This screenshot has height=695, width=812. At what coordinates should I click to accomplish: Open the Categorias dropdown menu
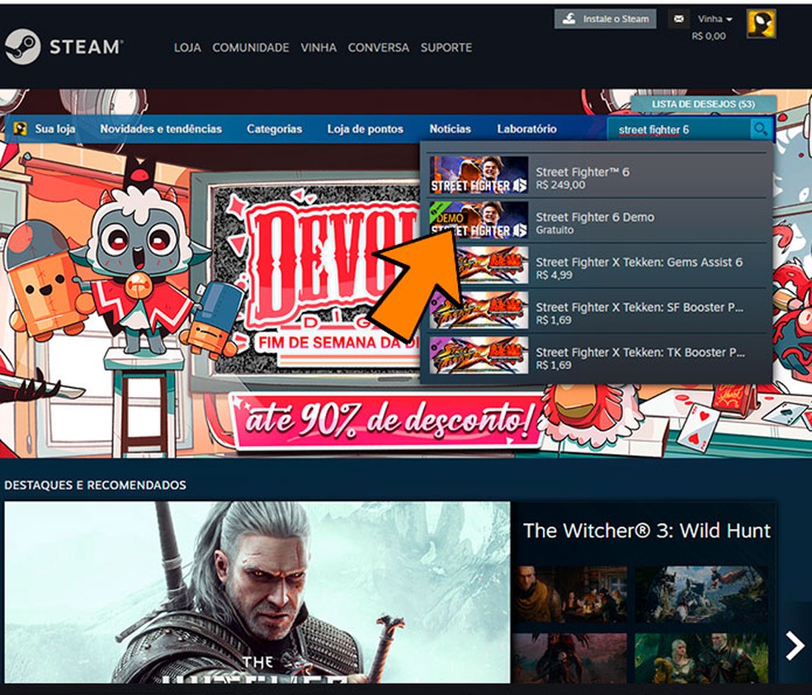(x=274, y=130)
